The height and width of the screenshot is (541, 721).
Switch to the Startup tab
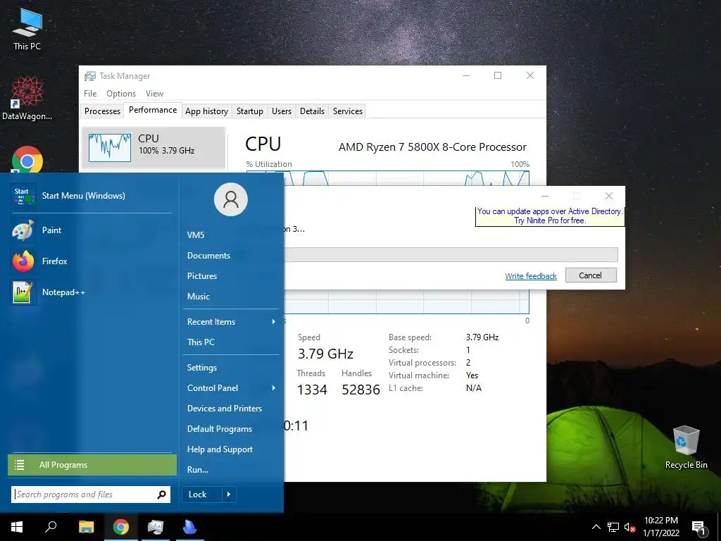point(250,111)
